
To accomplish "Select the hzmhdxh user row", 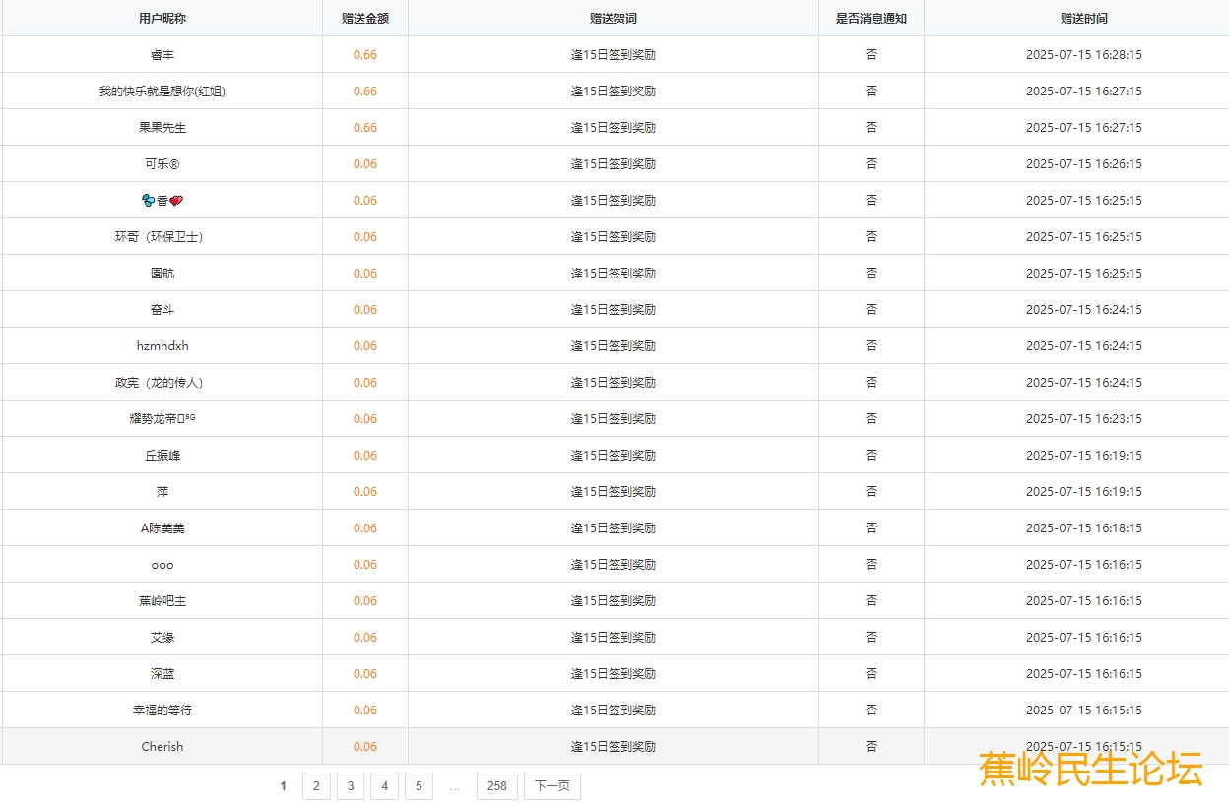I will [162, 346].
